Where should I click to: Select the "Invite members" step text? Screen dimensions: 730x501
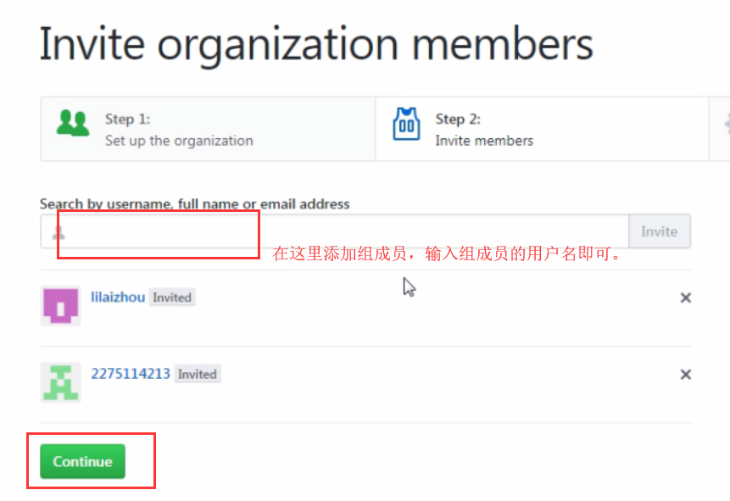(484, 141)
